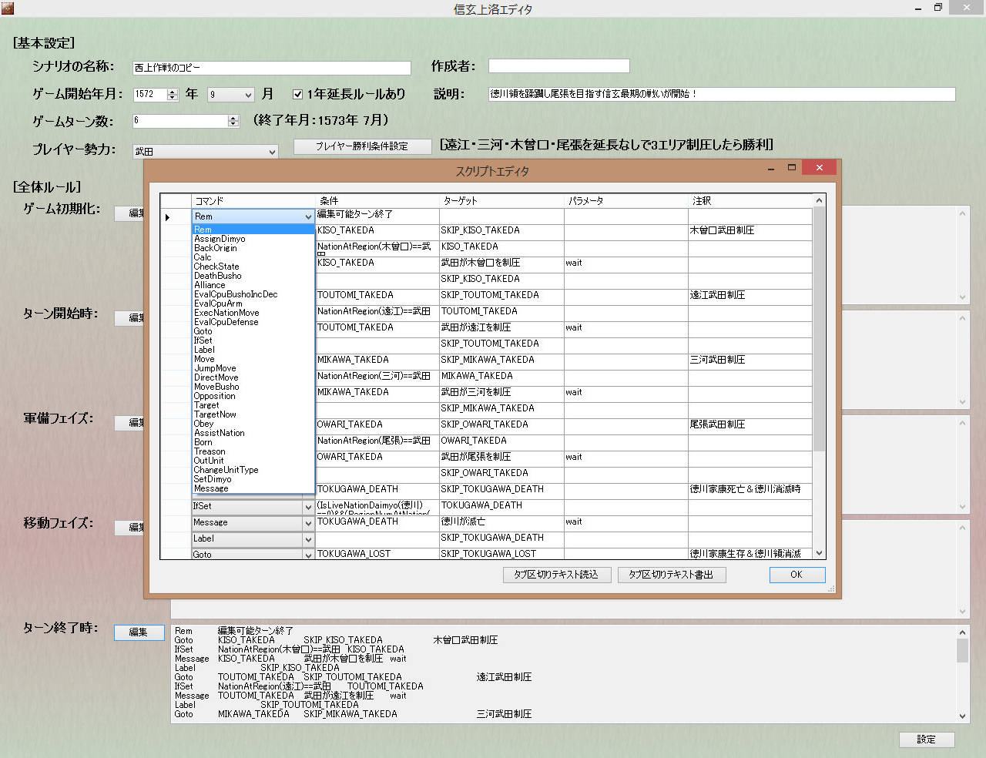Maximize the スクリプトエディタ dialog window
The height and width of the screenshot is (758, 986).
click(x=791, y=167)
